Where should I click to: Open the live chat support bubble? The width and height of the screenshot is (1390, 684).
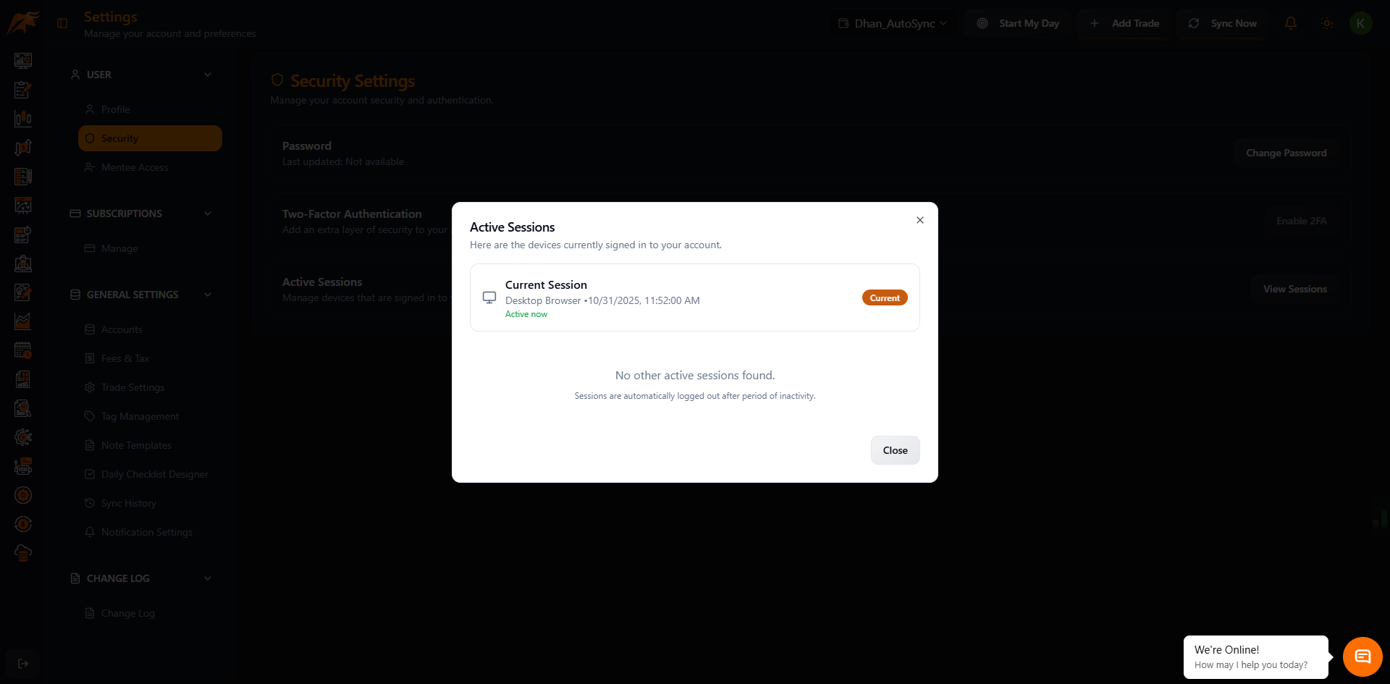click(1362, 656)
